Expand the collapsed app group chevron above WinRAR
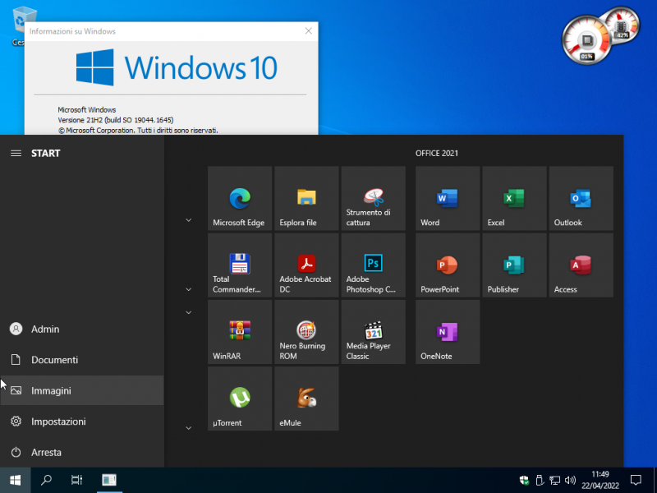This screenshot has width=657, height=493. [x=188, y=312]
